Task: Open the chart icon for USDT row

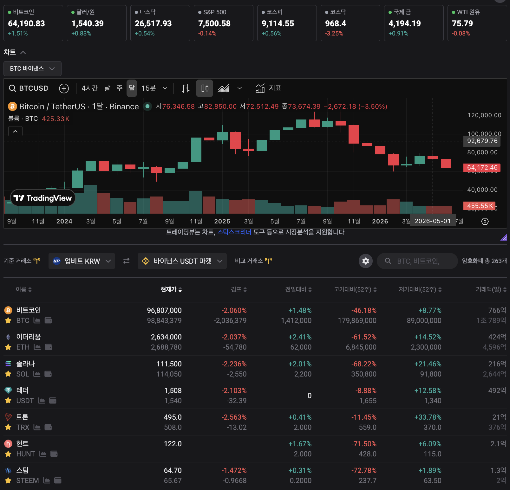Action: (x=41, y=401)
